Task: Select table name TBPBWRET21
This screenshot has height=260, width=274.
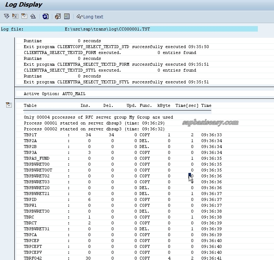Action: (x=36, y=194)
